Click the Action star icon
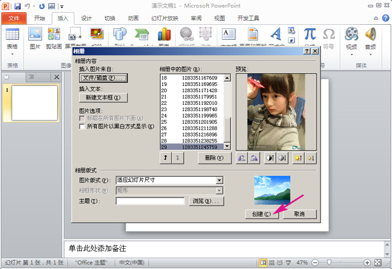The image size is (392, 269). click(x=205, y=34)
